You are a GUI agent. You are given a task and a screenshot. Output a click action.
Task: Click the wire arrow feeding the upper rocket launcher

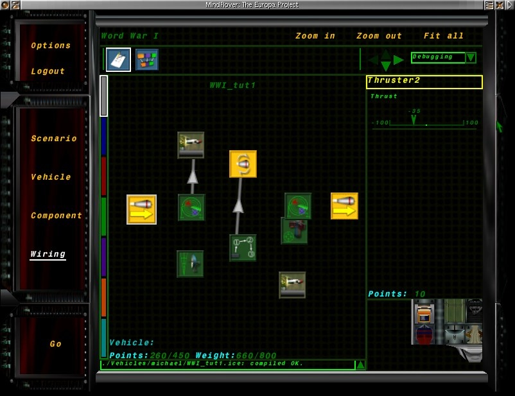[193, 177]
